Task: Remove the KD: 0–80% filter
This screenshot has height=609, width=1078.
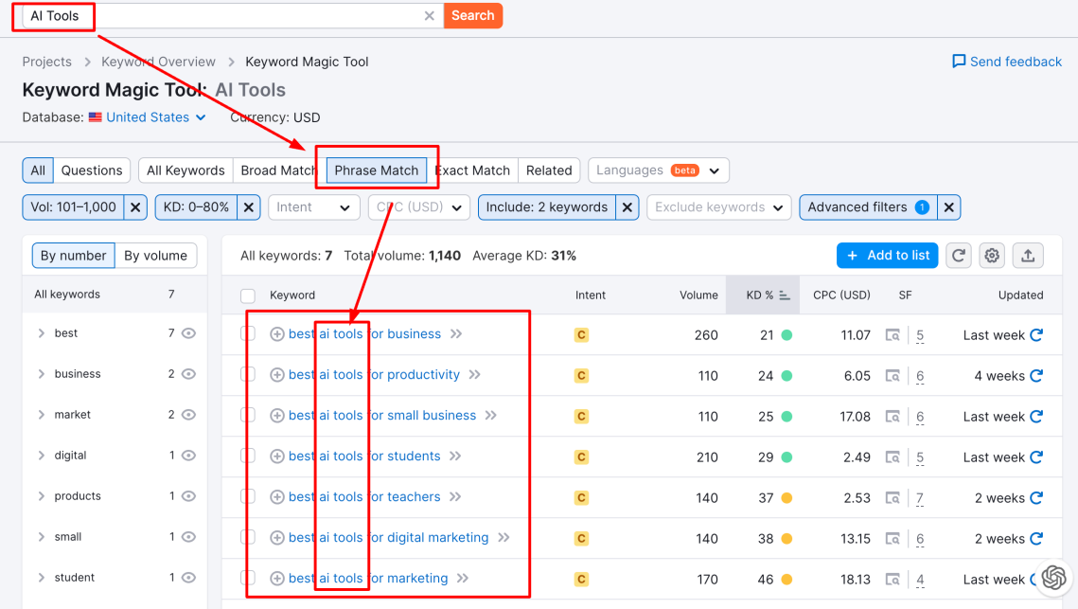Action: click(x=248, y=207)
